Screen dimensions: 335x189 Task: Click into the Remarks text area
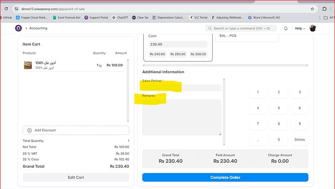coord(182,117)
